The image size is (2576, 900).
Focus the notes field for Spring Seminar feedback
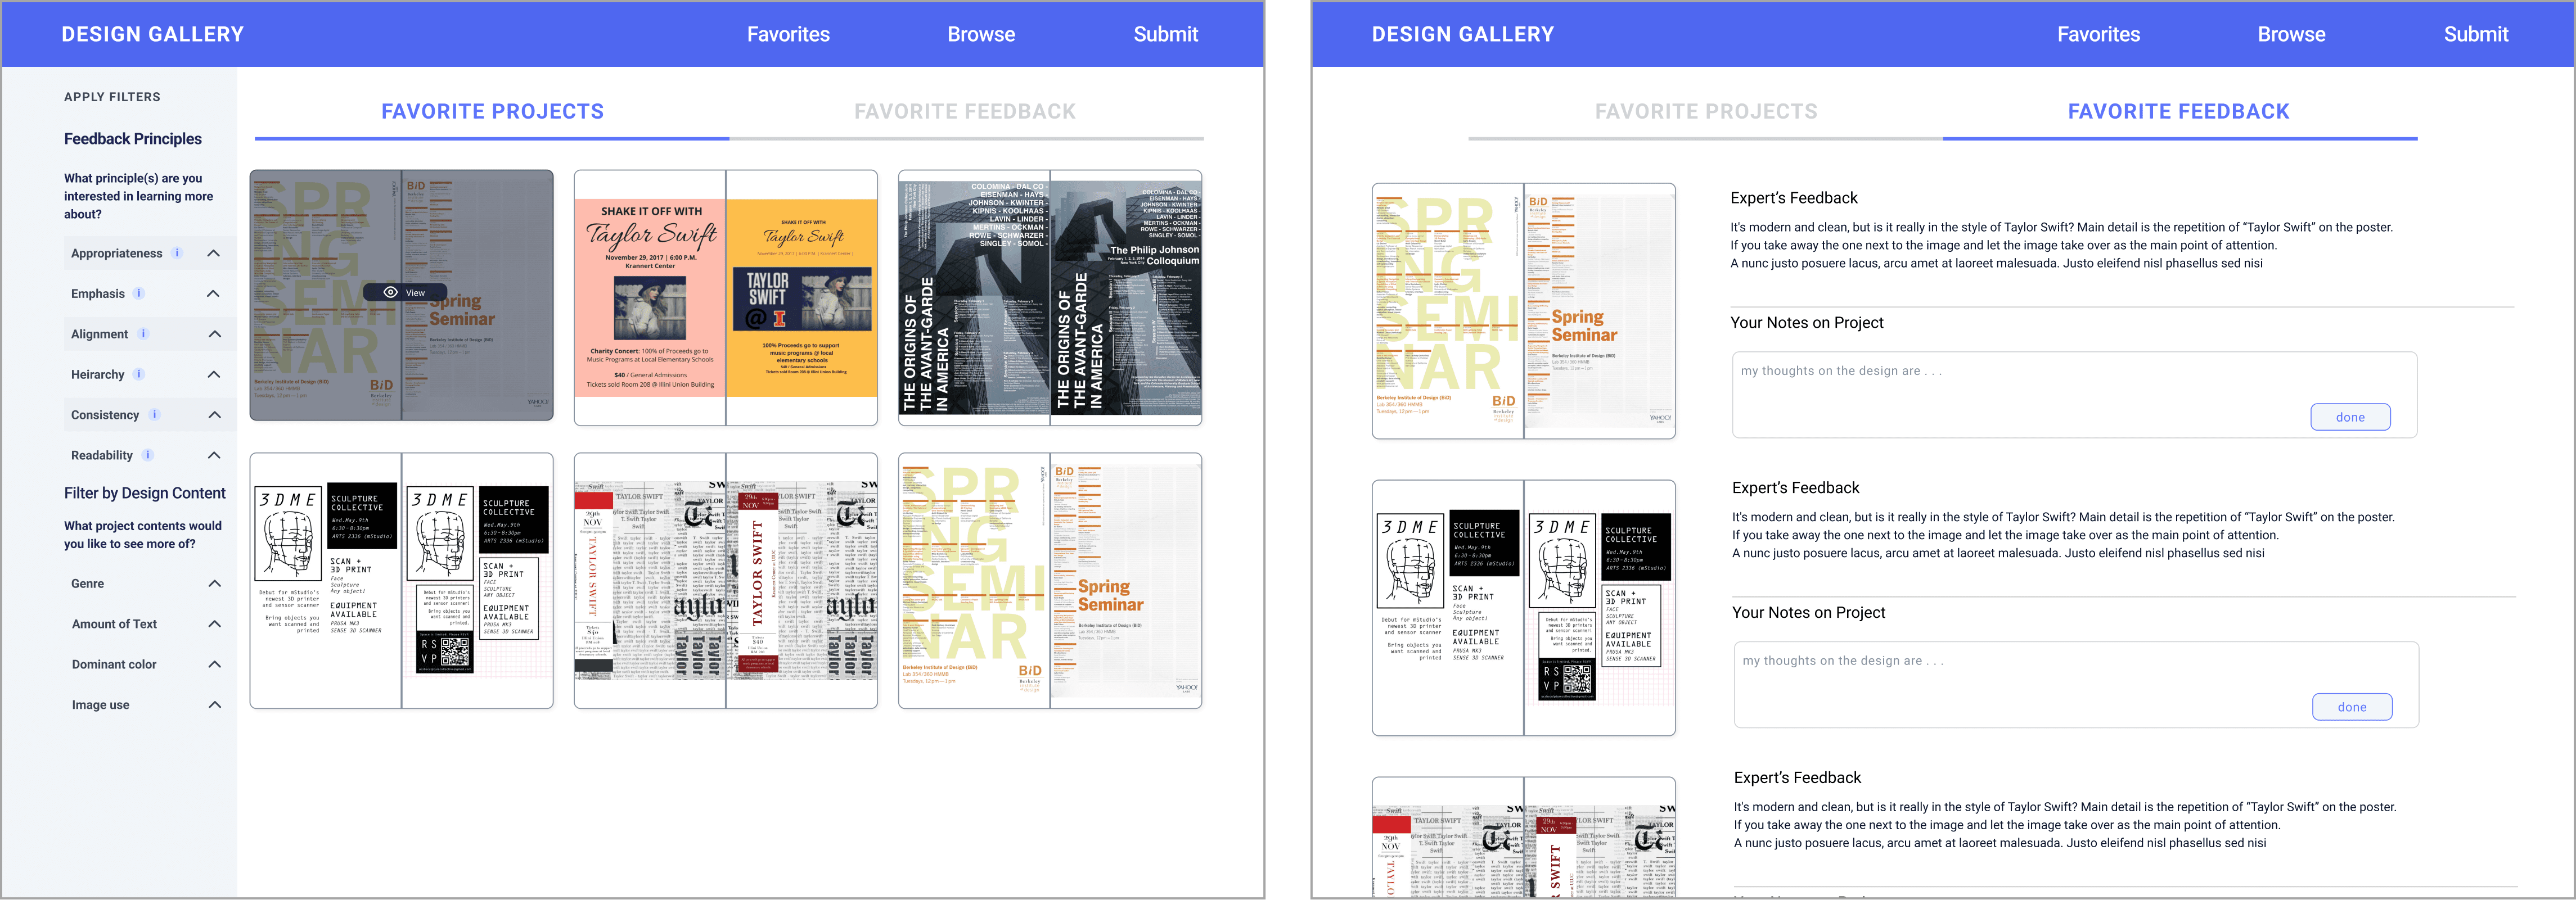tap(2074, 394)
